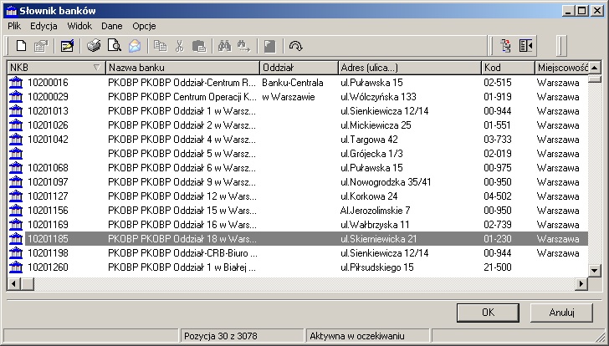Click the Miejscowość column header
609x346 pixels.
pyautogui.click(x=561, y=68)
